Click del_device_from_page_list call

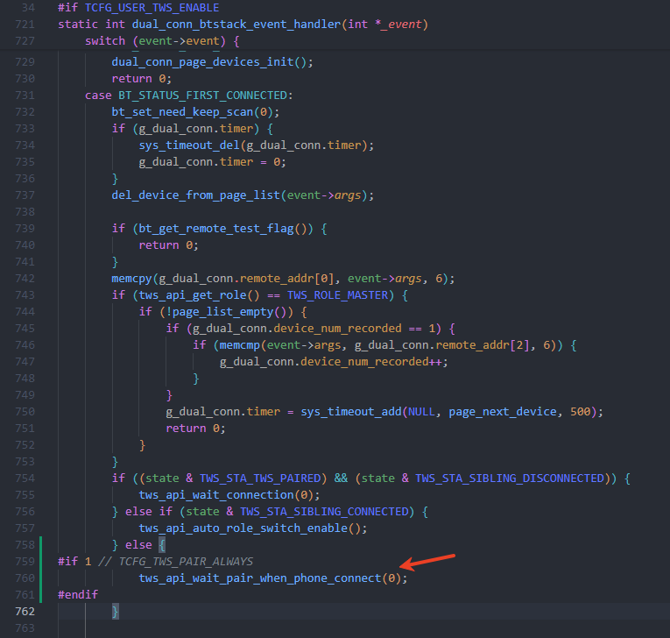click(x=195, y=195)
